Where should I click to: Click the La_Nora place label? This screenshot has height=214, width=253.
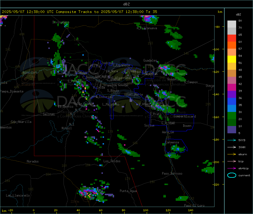(112, 71)
